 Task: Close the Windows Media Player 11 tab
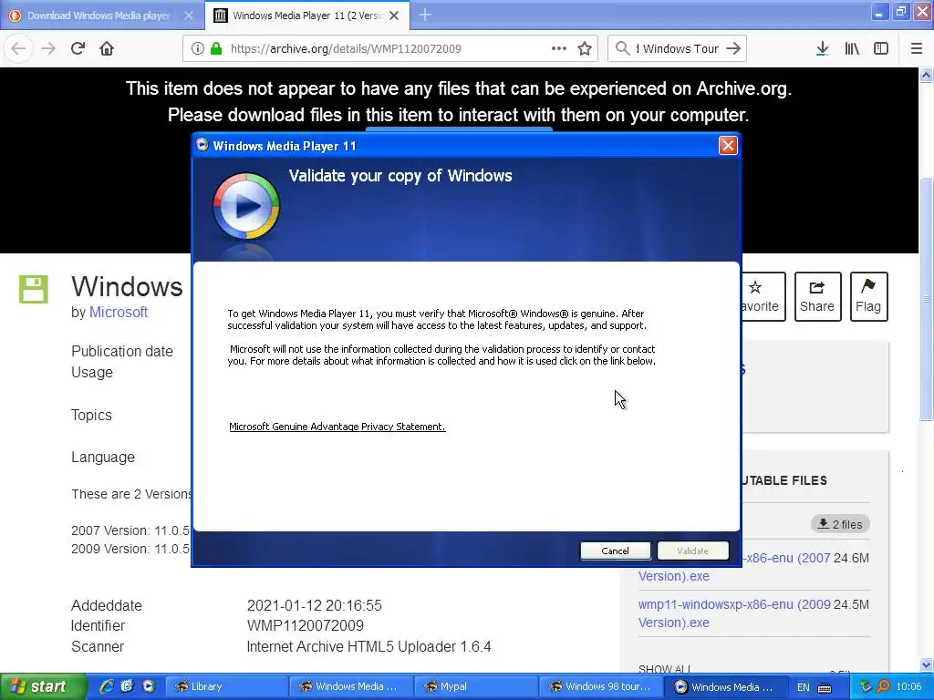point(394,15)
